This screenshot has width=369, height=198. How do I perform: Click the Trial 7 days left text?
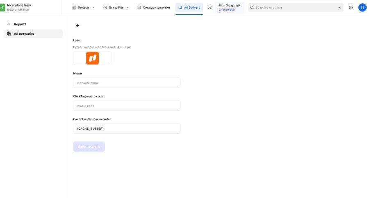tap(230, 5)
